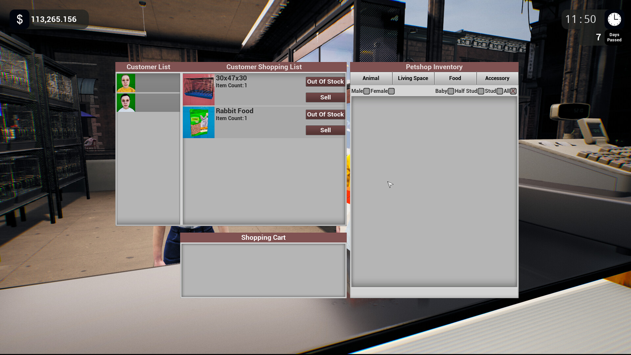Click the Living Space tab
The width and height of the screenshot is (631, 355).
412,78
